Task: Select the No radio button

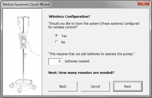Action: (57, 42)
